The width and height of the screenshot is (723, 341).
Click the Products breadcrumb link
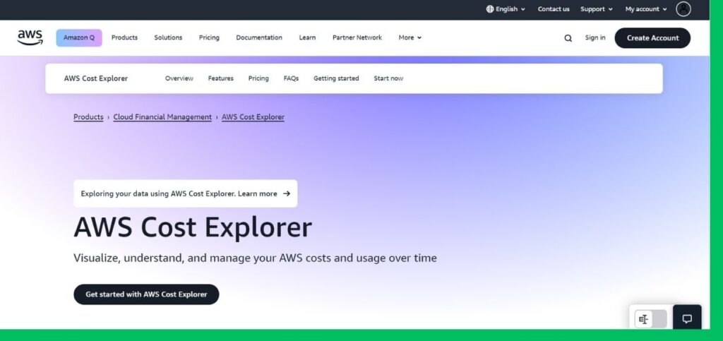88,117
